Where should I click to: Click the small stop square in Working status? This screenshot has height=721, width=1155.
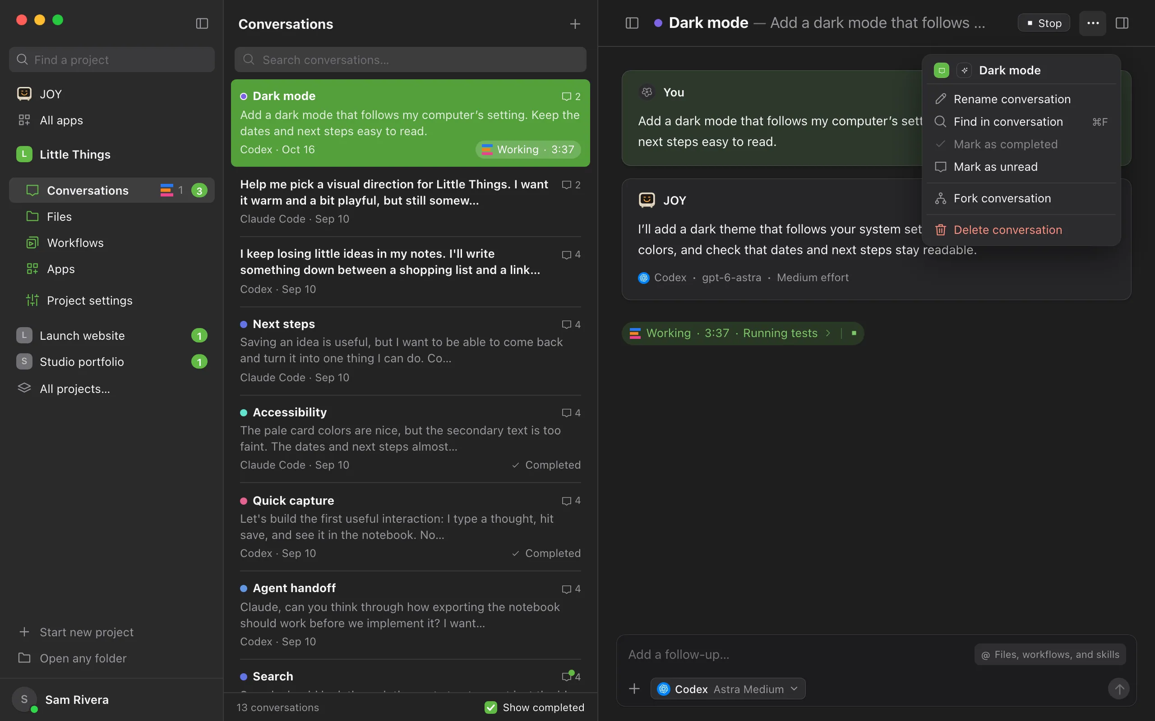click(x=854, y=333)
